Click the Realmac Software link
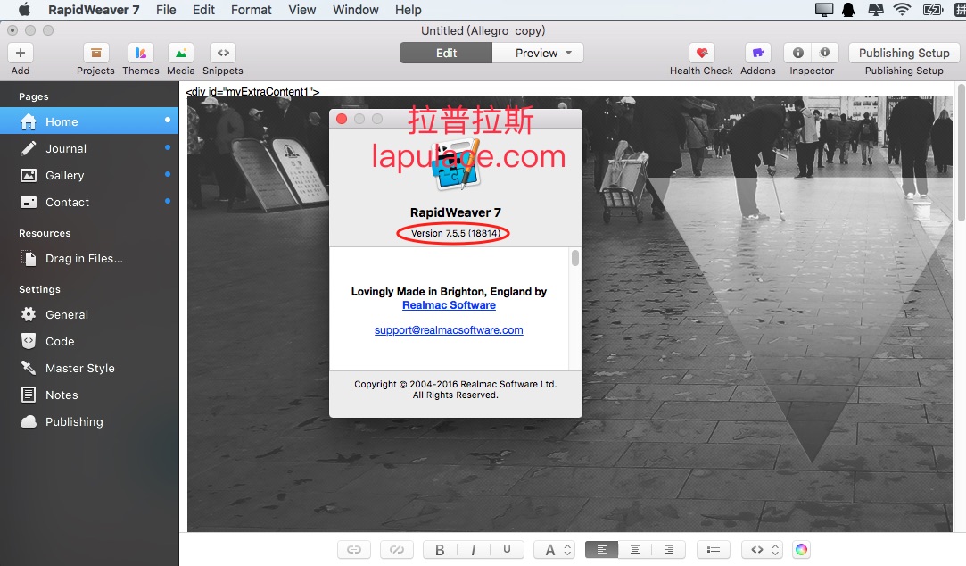 [450, 305]
